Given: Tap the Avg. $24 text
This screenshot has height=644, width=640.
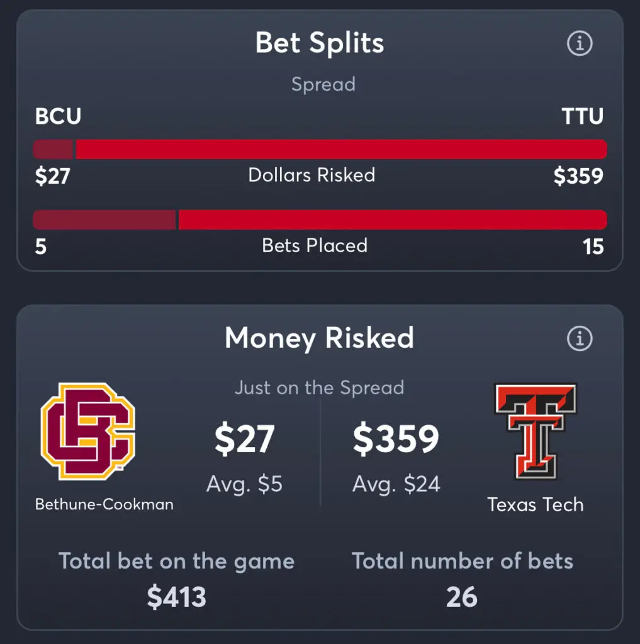Looking at the screenshot, I should click(396, 484).
